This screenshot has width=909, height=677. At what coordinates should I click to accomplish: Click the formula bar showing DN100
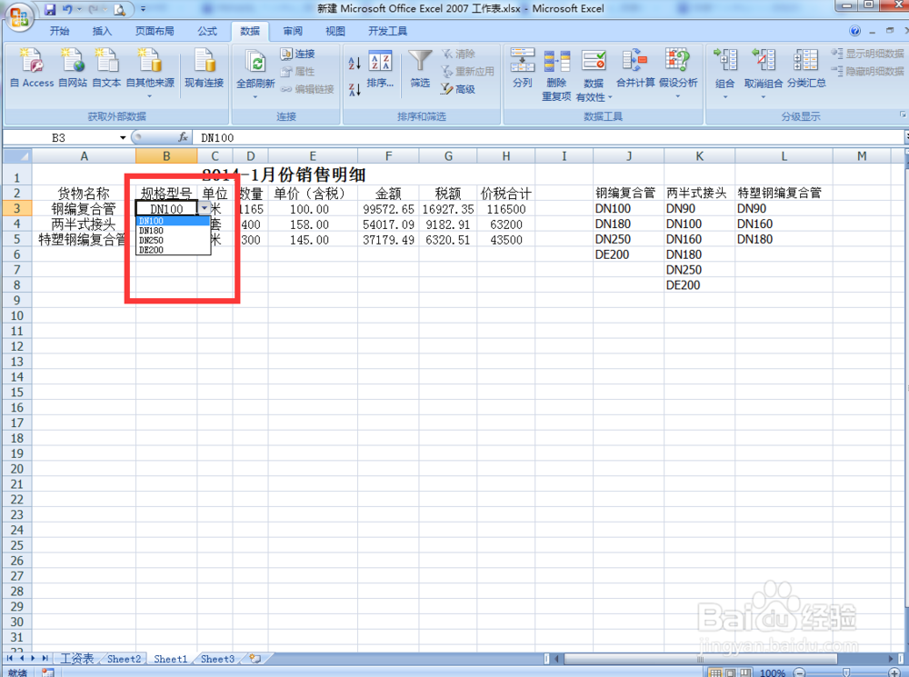click(x=548, y=137)
